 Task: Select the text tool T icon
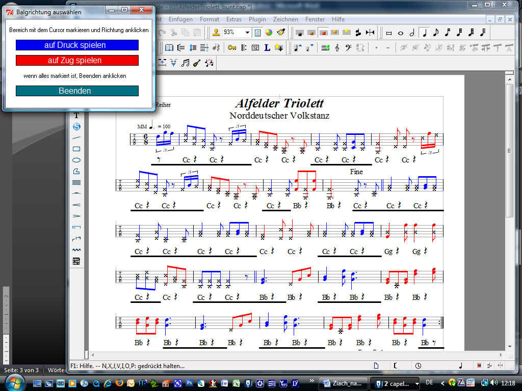(x=76, y=116)
